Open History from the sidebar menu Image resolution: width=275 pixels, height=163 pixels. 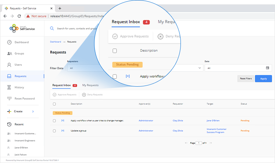[x=19, y=87]
